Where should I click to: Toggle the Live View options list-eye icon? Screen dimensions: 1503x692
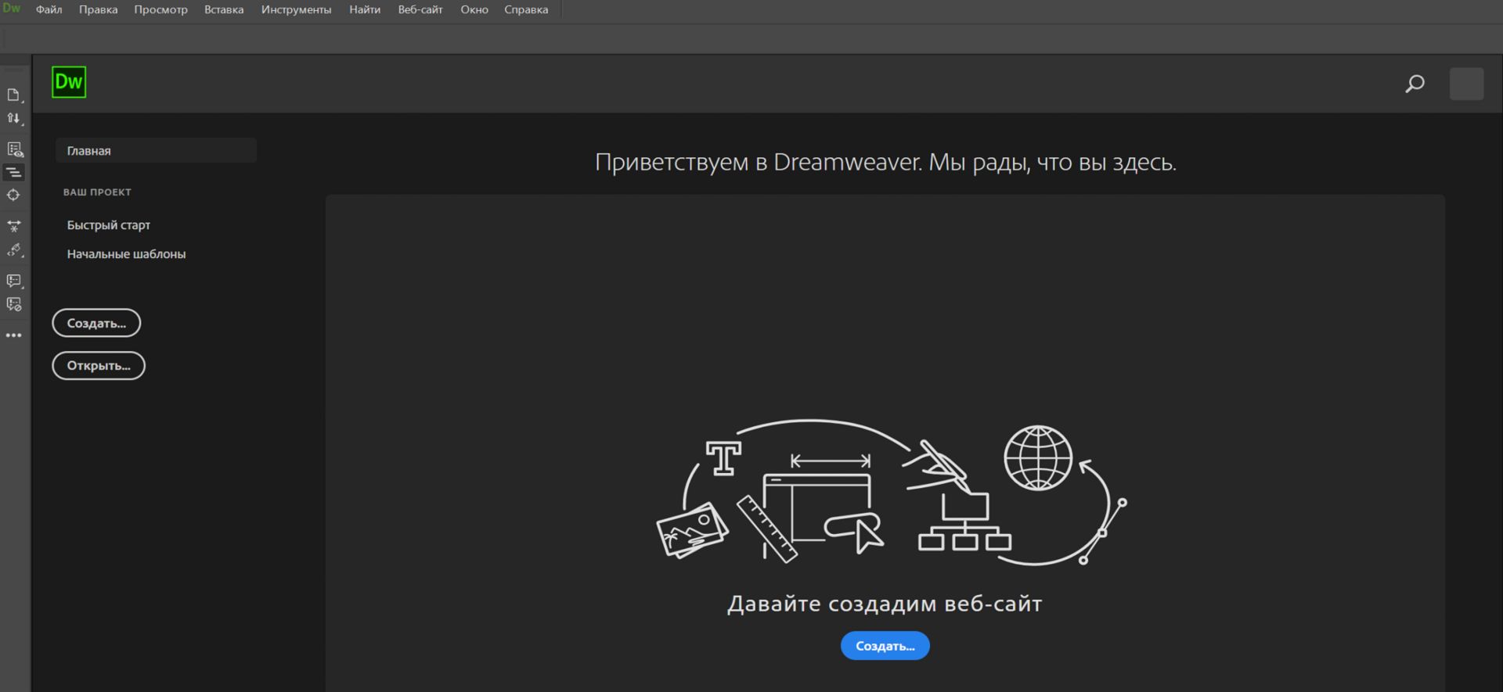[x=14, y=149]
